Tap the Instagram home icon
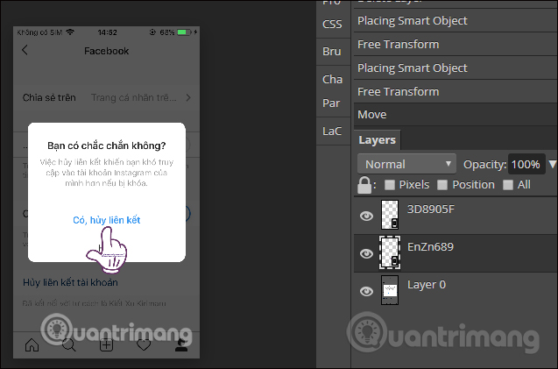This screenshot has height=369, width=558. click(x=32, y=344)
